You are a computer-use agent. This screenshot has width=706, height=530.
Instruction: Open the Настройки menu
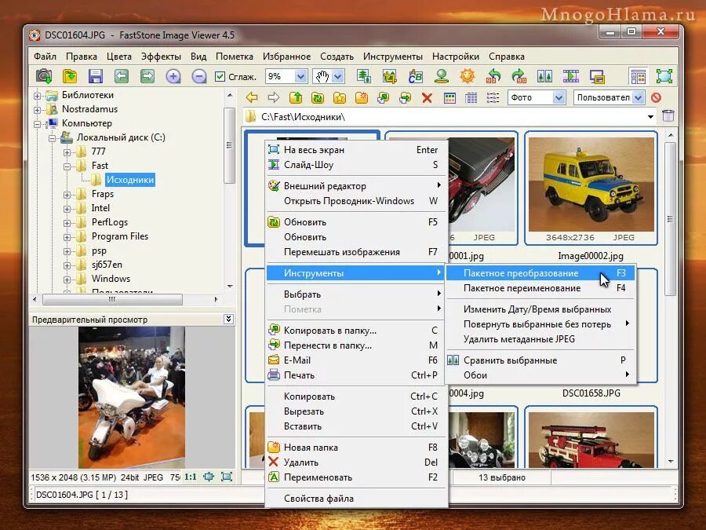tap(456, 57)
